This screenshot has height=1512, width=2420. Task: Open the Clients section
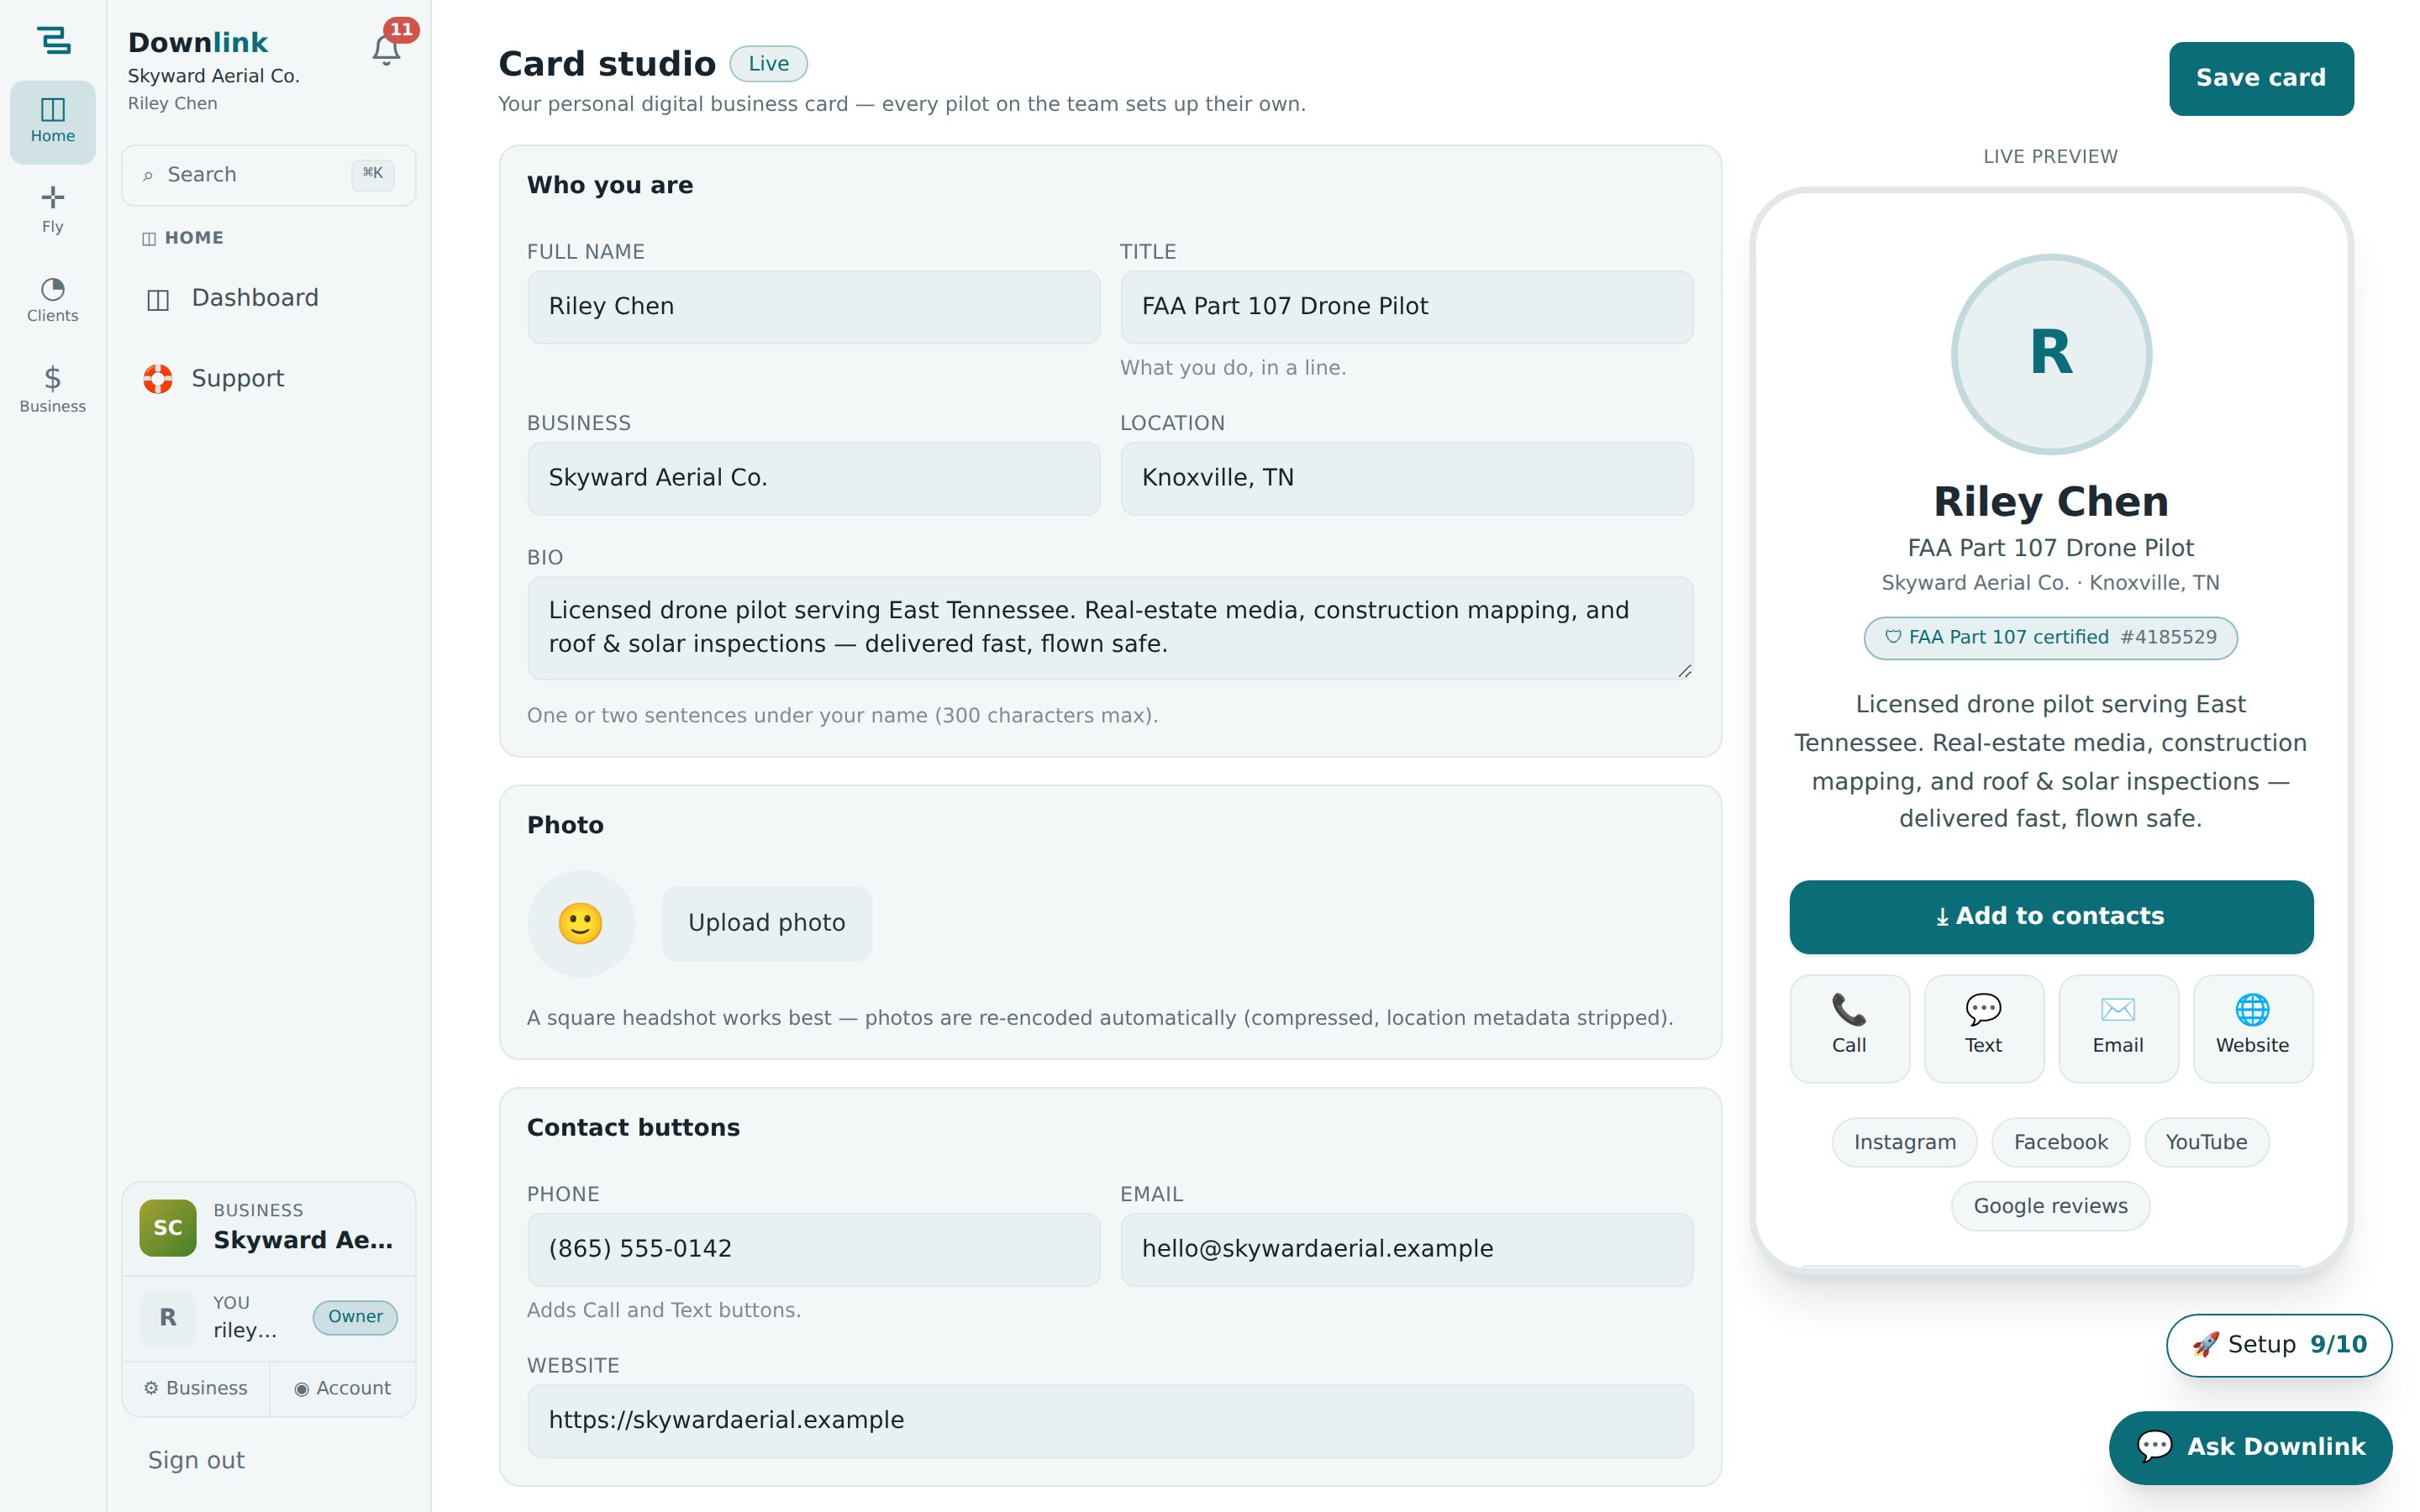click(53, 301)
